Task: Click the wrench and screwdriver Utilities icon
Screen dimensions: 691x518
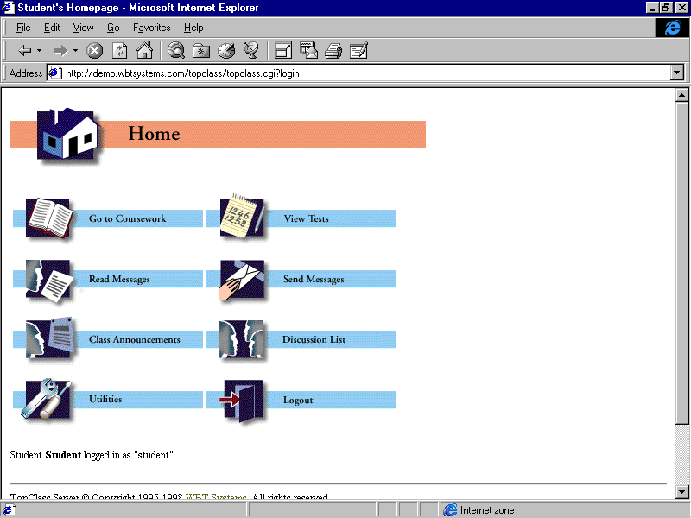Action: point(48,400)
